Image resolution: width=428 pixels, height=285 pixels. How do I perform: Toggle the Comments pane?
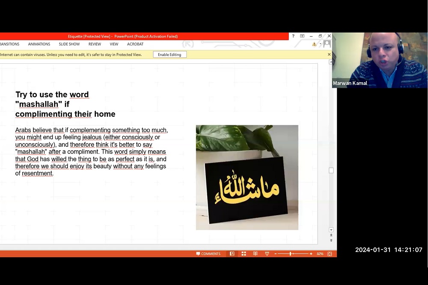[x=208, y=254]
